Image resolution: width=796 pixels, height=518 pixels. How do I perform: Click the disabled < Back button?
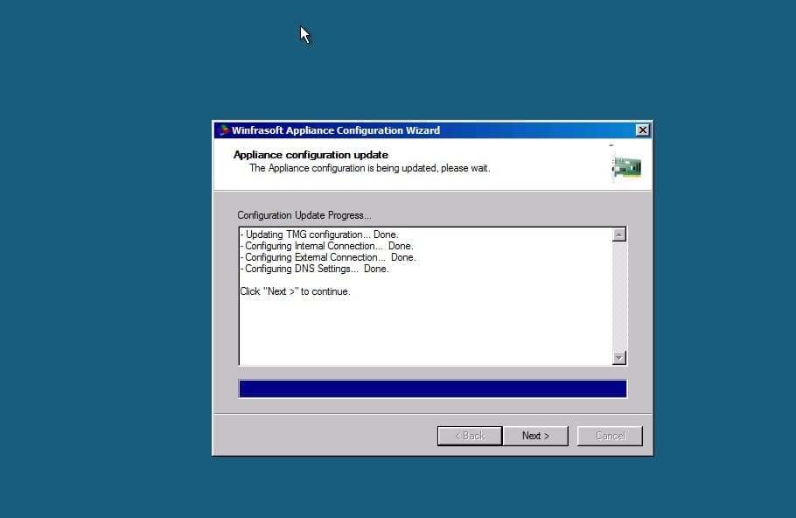470,436
